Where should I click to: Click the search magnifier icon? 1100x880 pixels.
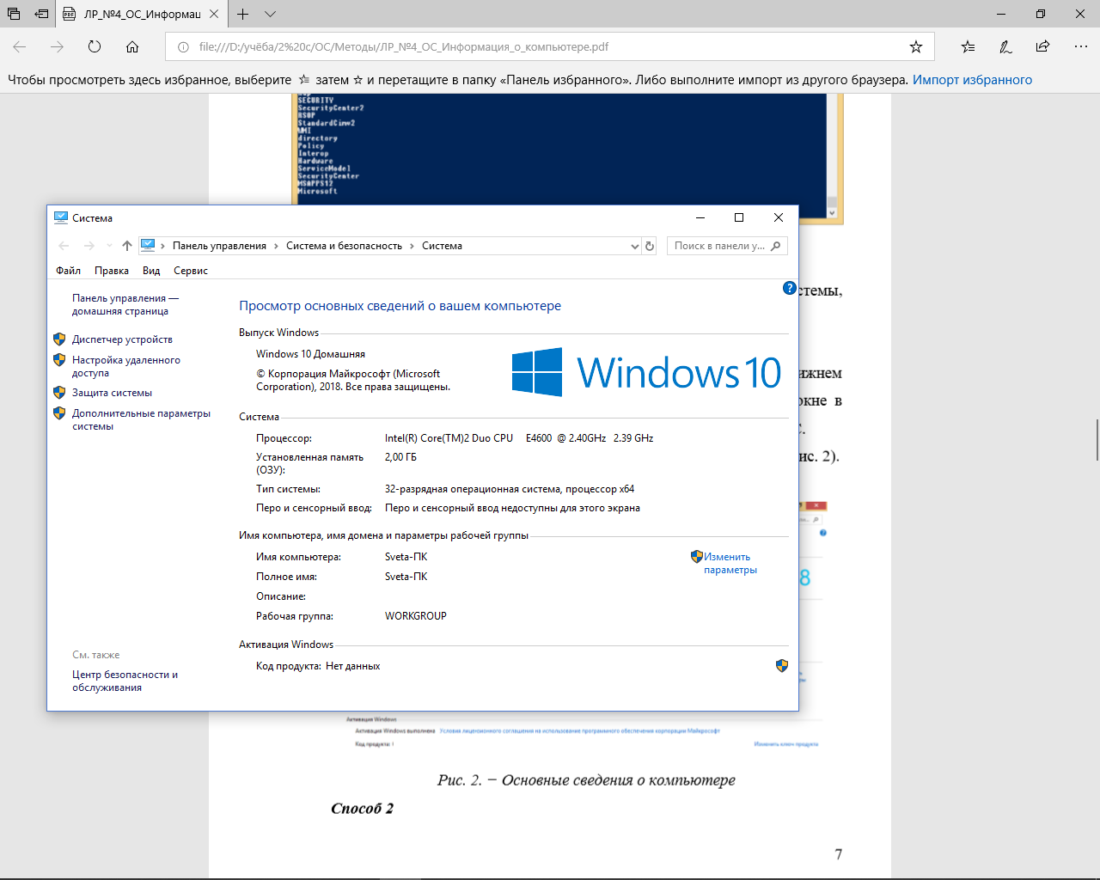pyautogui.click(x=776, y=246)
